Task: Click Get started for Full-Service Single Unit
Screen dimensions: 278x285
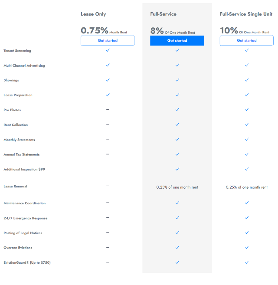Action: 246,41
